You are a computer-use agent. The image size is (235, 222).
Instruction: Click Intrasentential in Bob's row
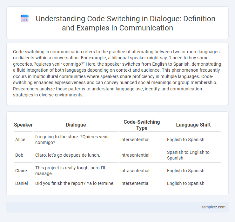135,155
